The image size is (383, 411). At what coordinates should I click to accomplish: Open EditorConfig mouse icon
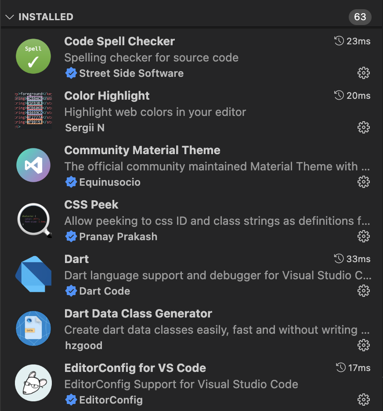(x=33, y=383)
